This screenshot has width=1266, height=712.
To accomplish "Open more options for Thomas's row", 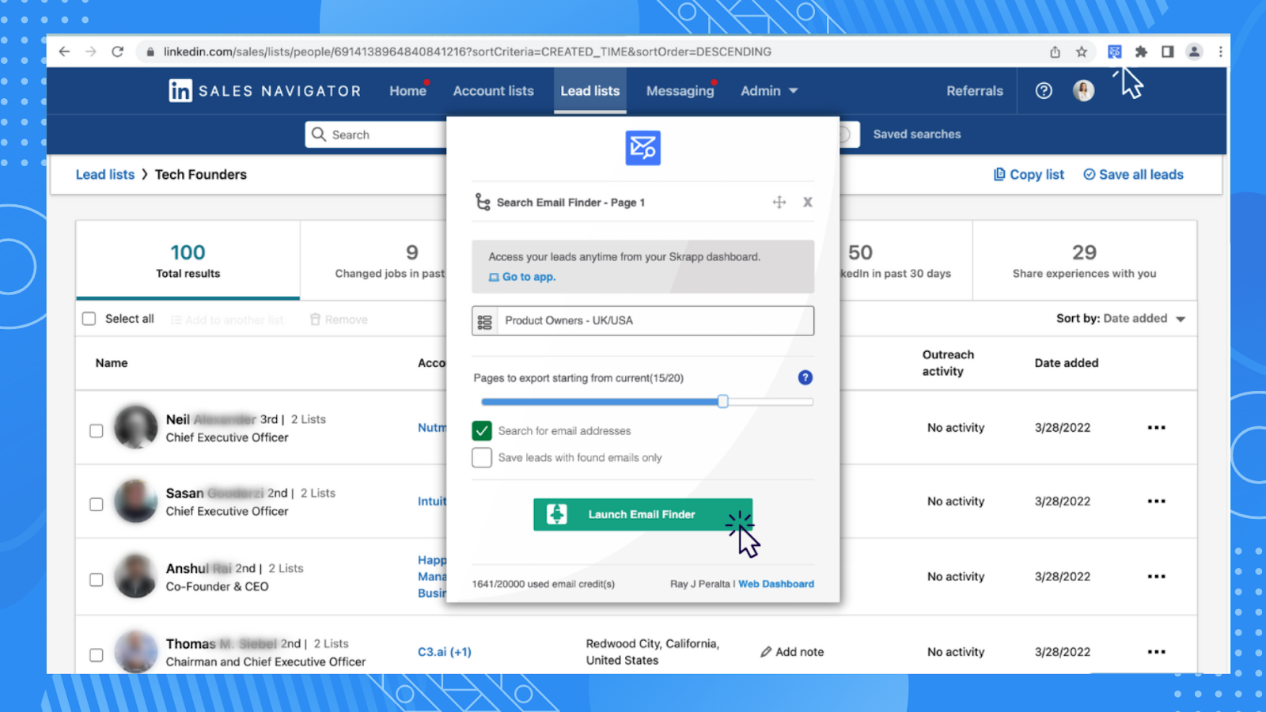I will pyautogui.click(x=1156, y=652).
